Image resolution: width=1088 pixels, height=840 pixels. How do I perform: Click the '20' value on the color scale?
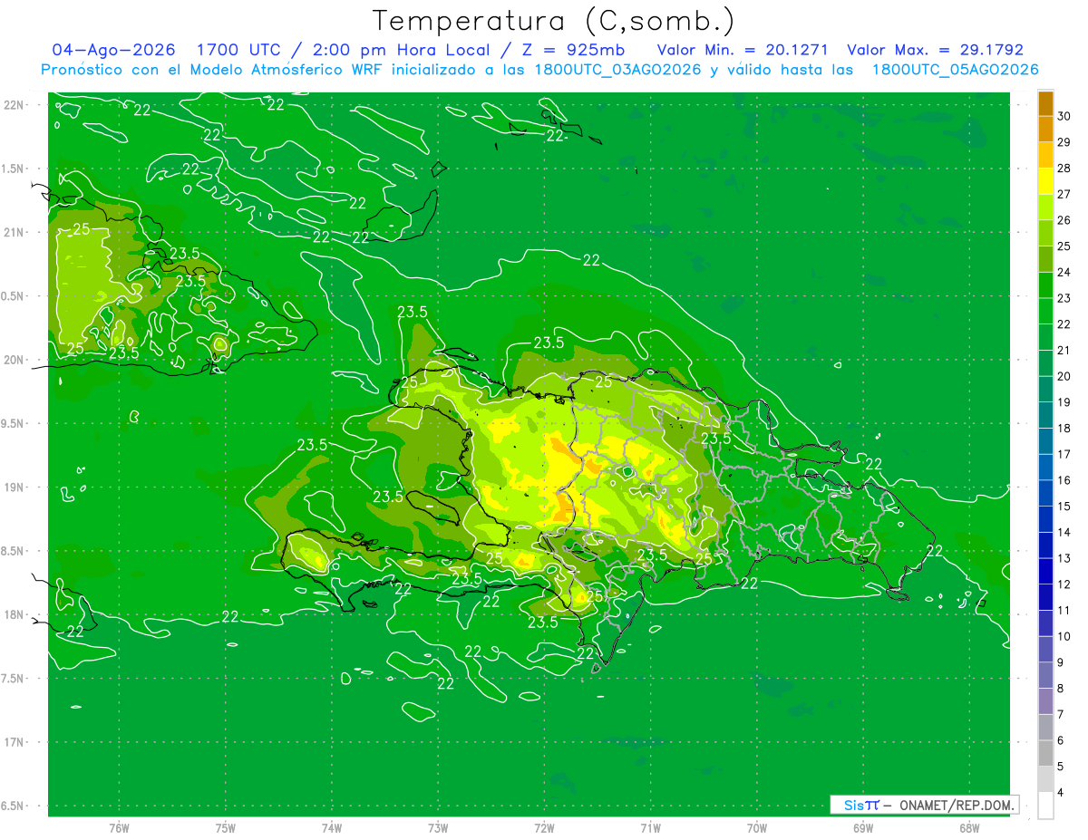point(1064,376)
